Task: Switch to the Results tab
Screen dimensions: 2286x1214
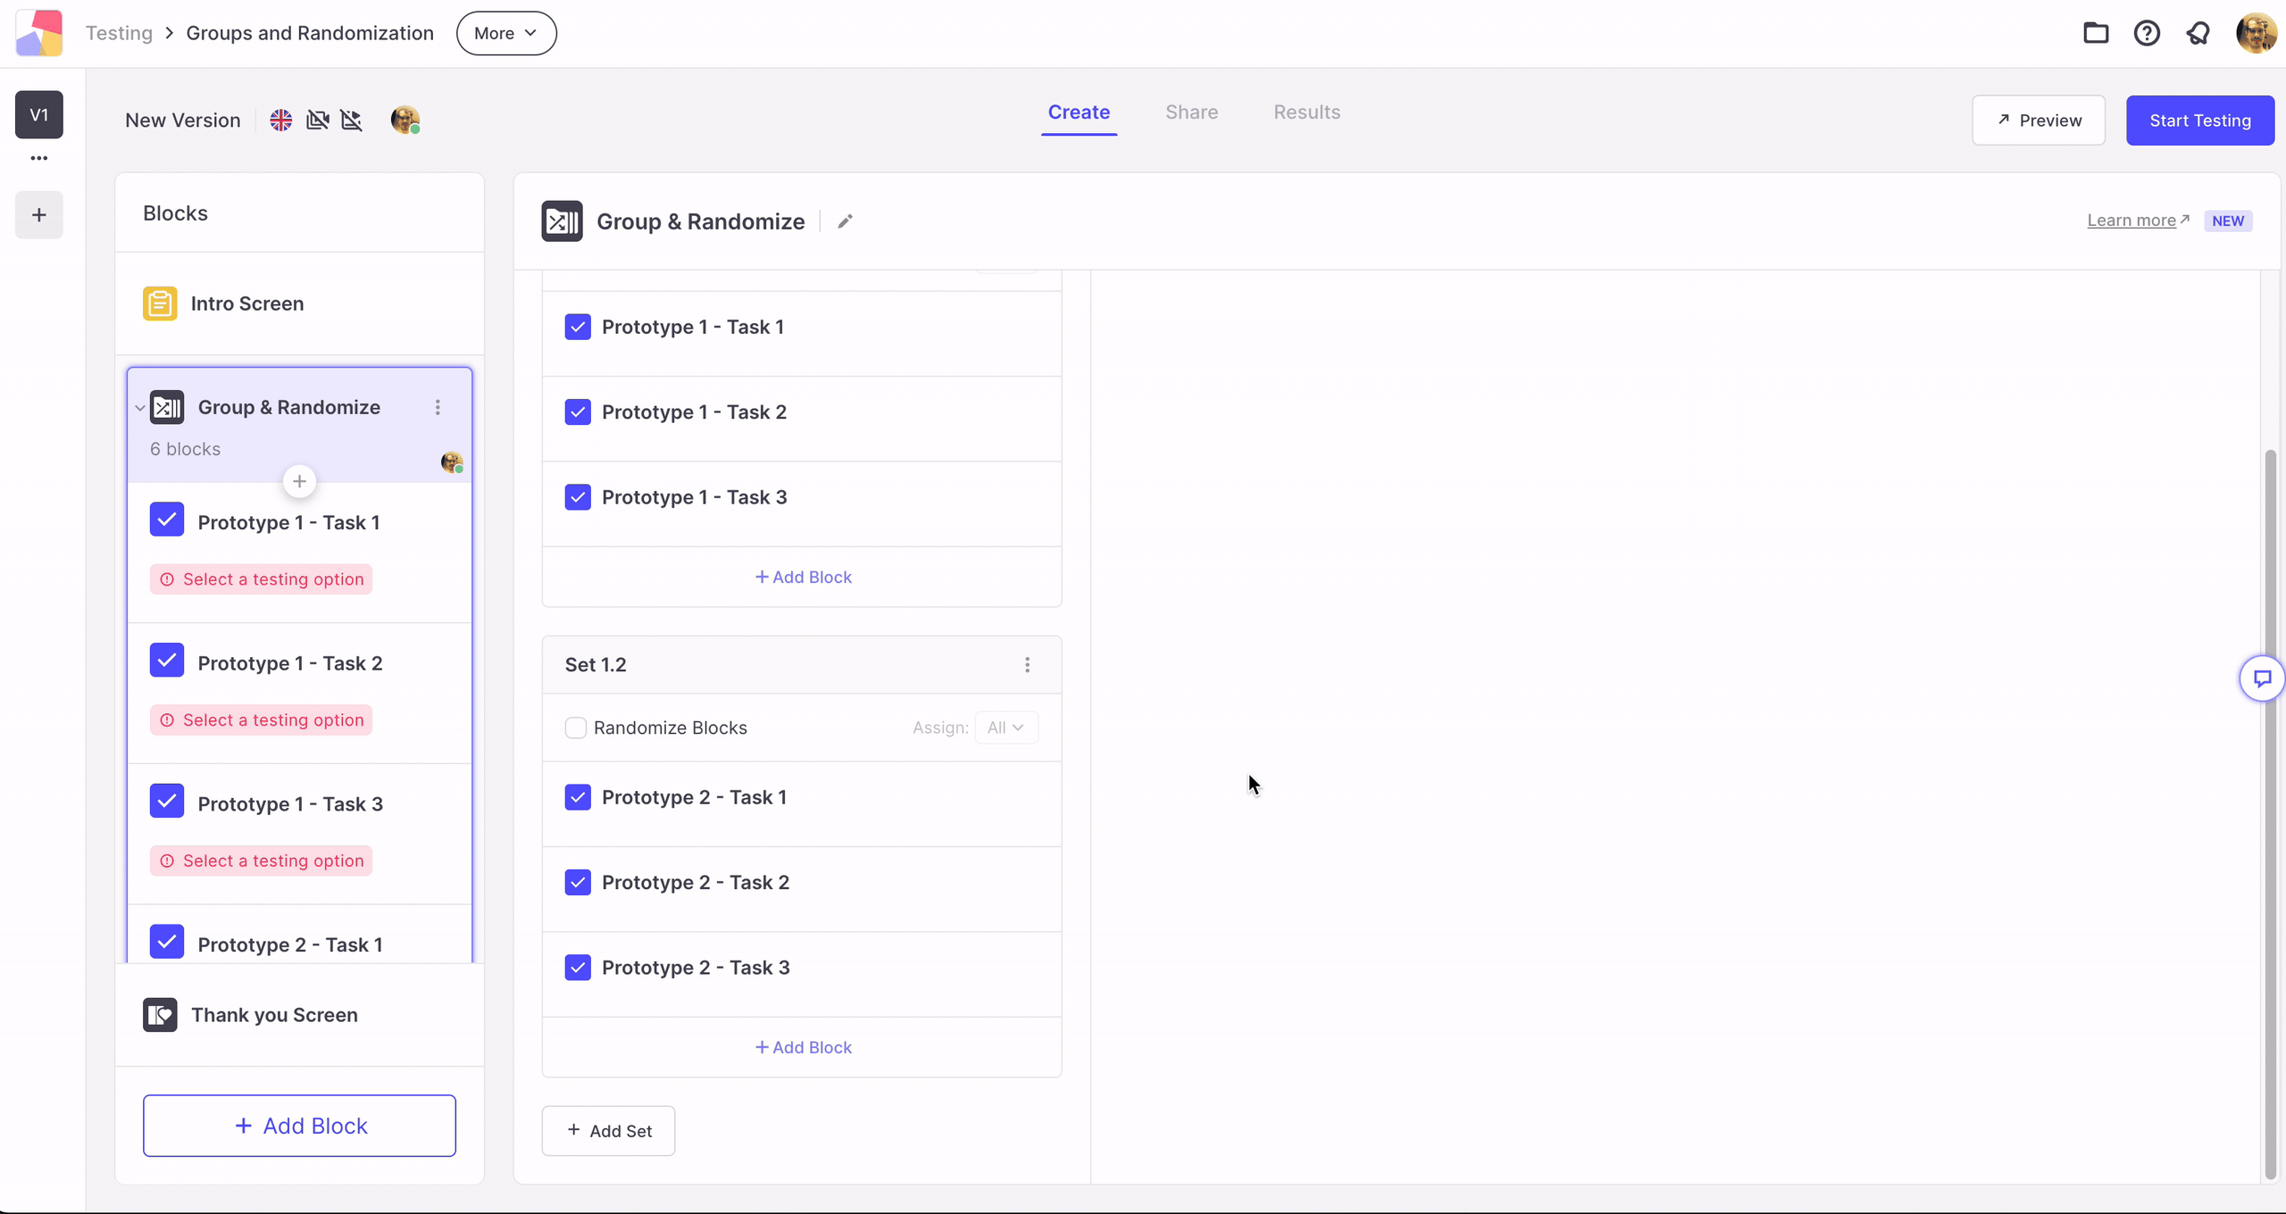Action: 1306,112
